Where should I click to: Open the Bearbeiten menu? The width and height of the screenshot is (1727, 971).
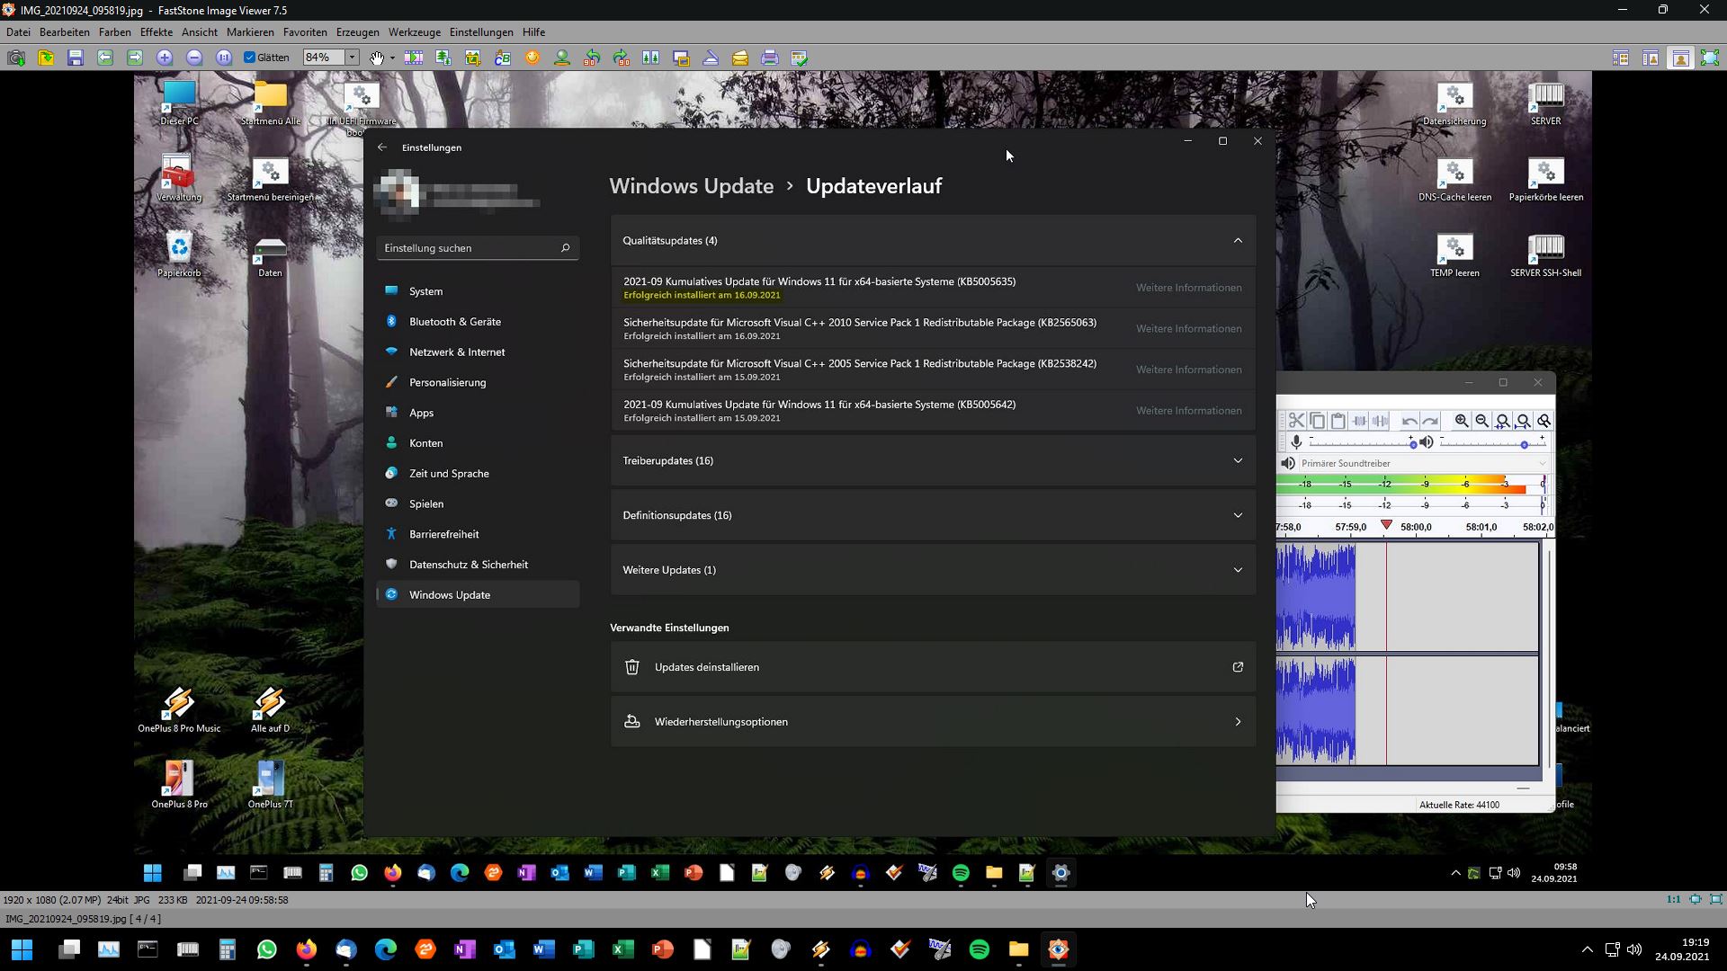[x=64, y=32]
